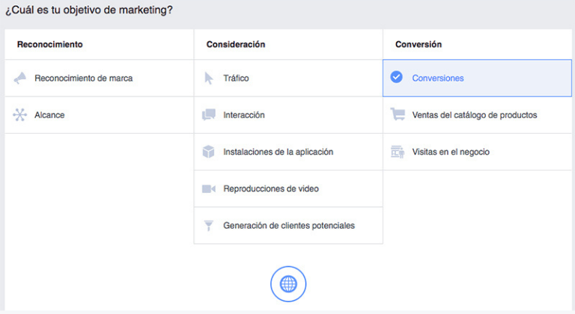
Task: Select the Consideración column header
Action: click(x=236, y=44)
